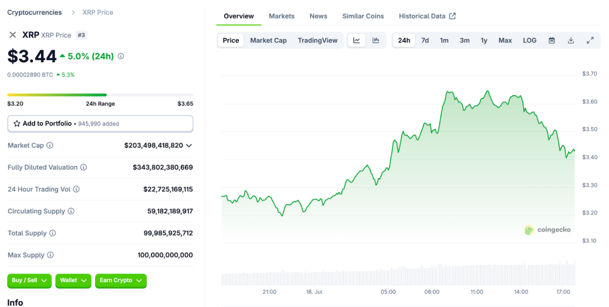Screen dimensions: 609x307
Task: Open the calendar date picker icon
Action: click(x=551, y=40)
